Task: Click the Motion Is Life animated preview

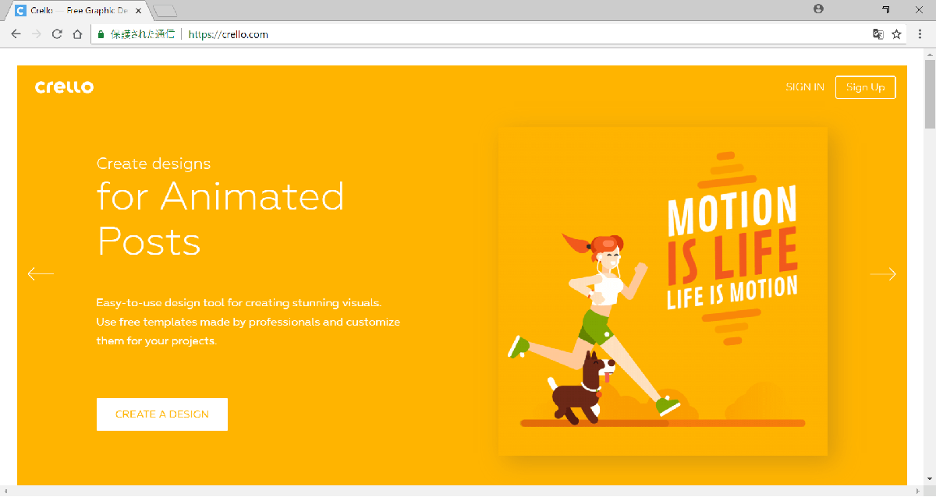Action: coord(662,291)
